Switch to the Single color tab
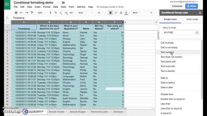Screen dimensions: 207x116 tap(170, 19)
